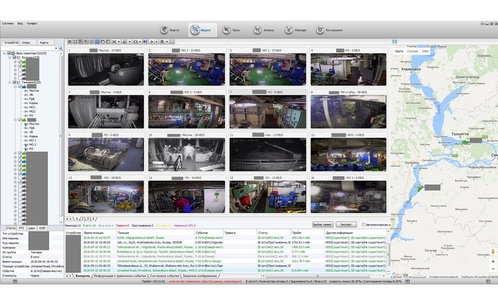This screenshot has height=305, width=498.
Task: Open the Остальное (Other) section
Action: (328, 30)
